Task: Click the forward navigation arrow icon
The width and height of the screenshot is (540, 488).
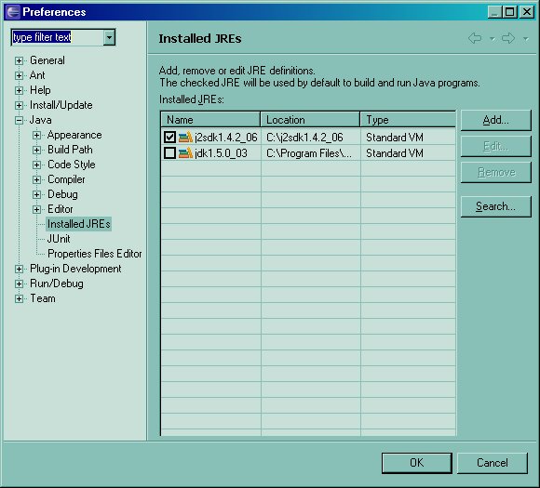Action: click(x=508, y=38)
